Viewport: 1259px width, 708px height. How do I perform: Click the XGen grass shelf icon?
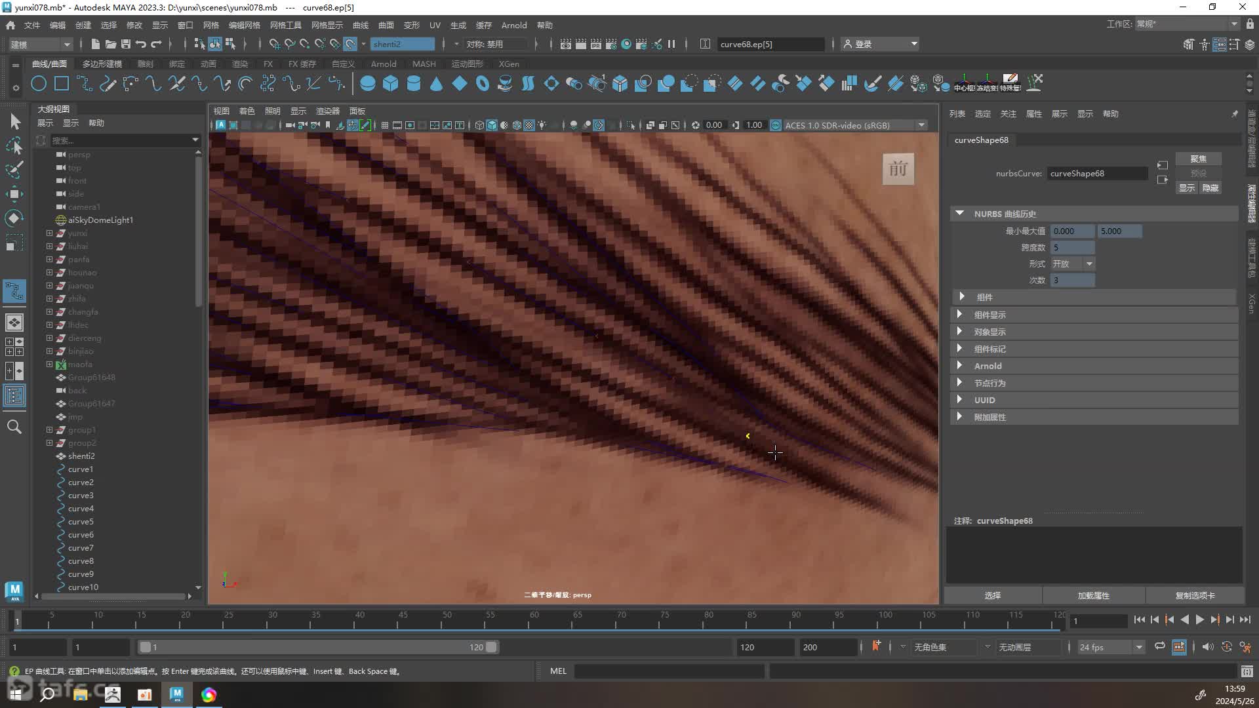click(x=1035, y=82)
